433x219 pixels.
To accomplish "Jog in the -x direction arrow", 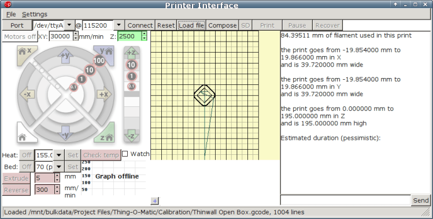I will (x=27, y=94).
